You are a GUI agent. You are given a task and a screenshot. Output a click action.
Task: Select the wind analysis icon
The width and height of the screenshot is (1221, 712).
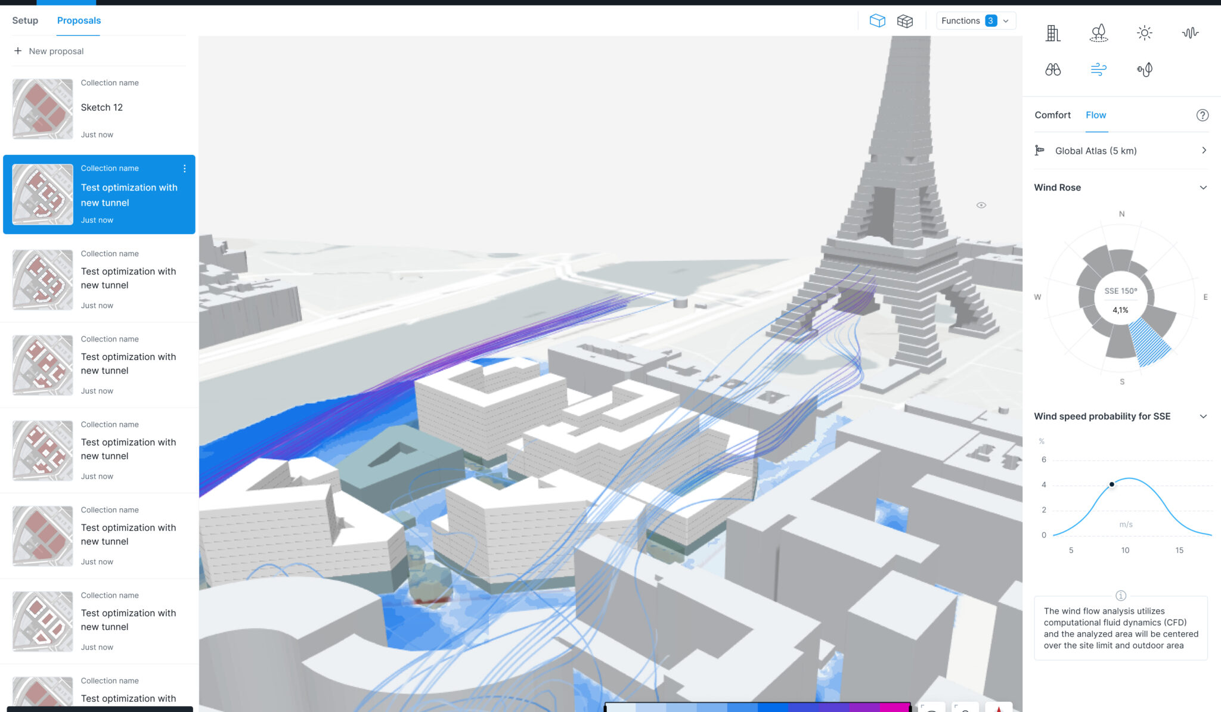(x=1098, y=70)
